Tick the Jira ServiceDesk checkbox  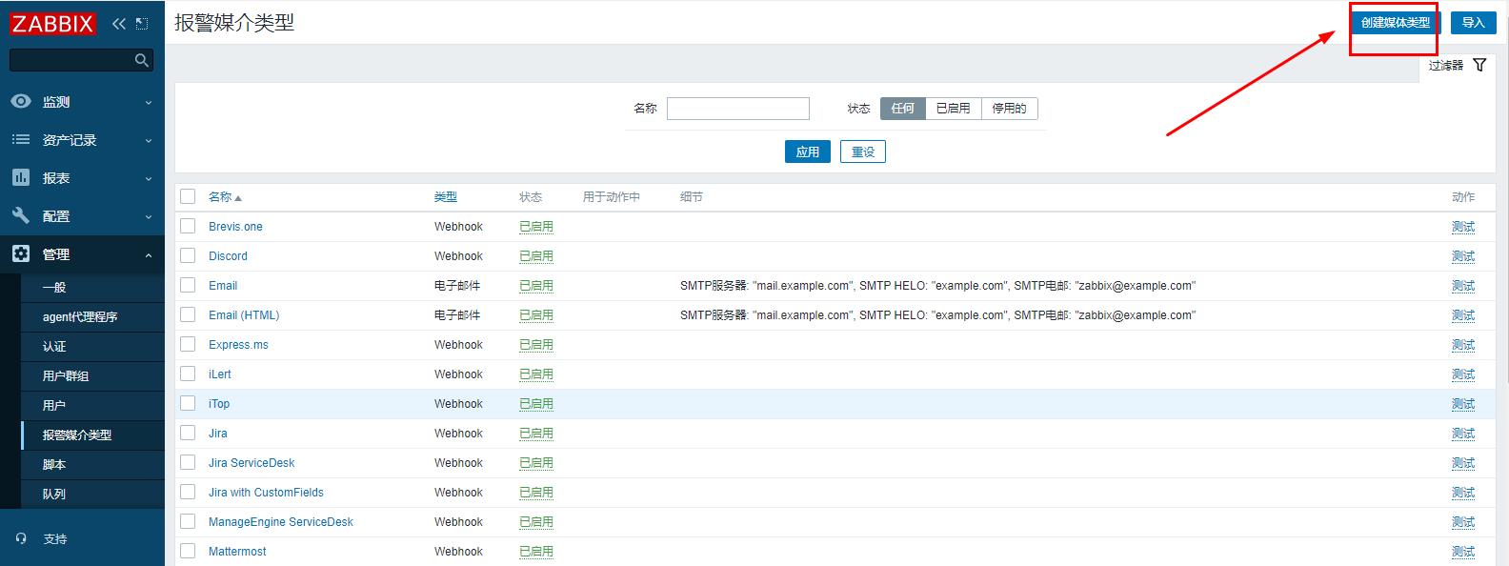188,462
